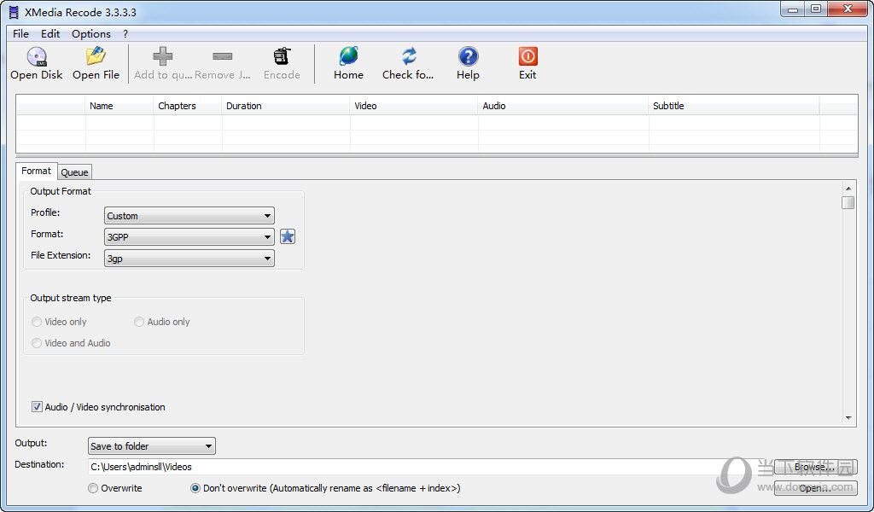Screen dimensions: 874x512
Task: Click the Chapters column header
Action: (x=188, y=106)
